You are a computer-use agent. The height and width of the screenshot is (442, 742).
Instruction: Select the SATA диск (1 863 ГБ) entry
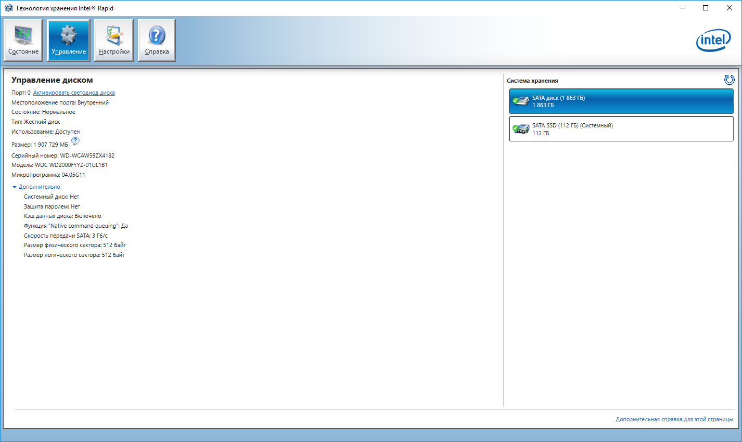pyautogui.click(x=621, y=101)
